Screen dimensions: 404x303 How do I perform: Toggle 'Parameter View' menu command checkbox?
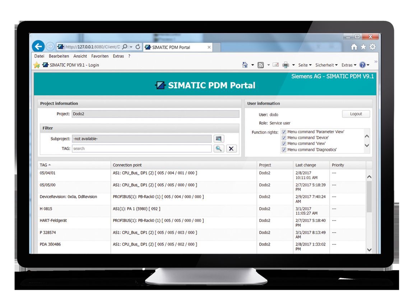[x=284, y=132]
